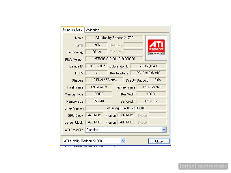Click the Bus Interface field PCI-E x16 @ x16
The width and height of the screenshot is (231, 173).
[148, 73]
